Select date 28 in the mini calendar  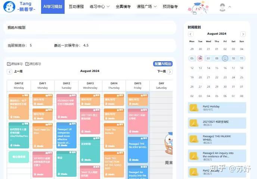coord(208,87)
